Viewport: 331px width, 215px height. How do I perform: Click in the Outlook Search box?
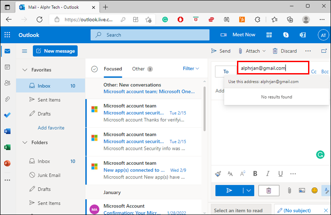click(150, 35)
